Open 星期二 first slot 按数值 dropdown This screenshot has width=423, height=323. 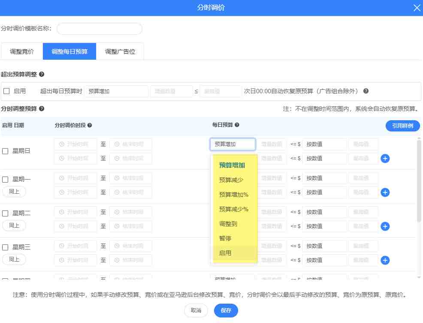click(324, 212)
